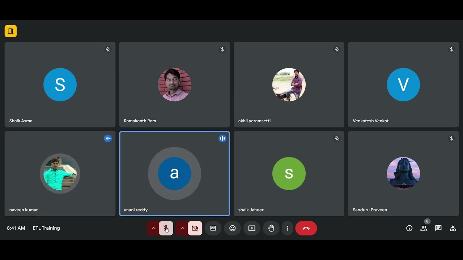This screenshot has height=260, width=463.
Task: Start presenting your screen
Action: 252,228
